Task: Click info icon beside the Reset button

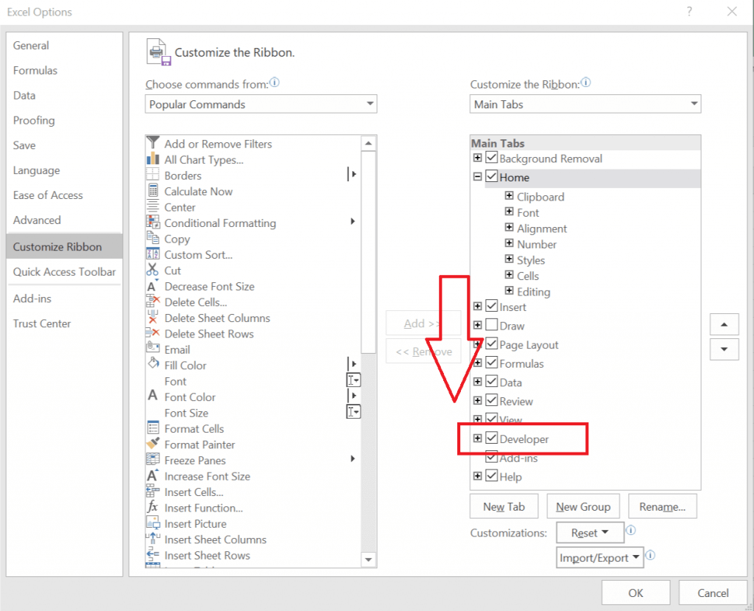Action: 630,530
